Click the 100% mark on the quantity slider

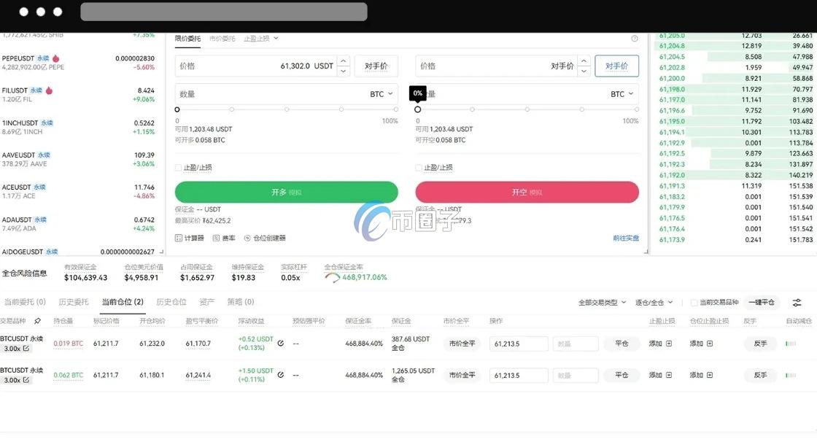point(396,109)
